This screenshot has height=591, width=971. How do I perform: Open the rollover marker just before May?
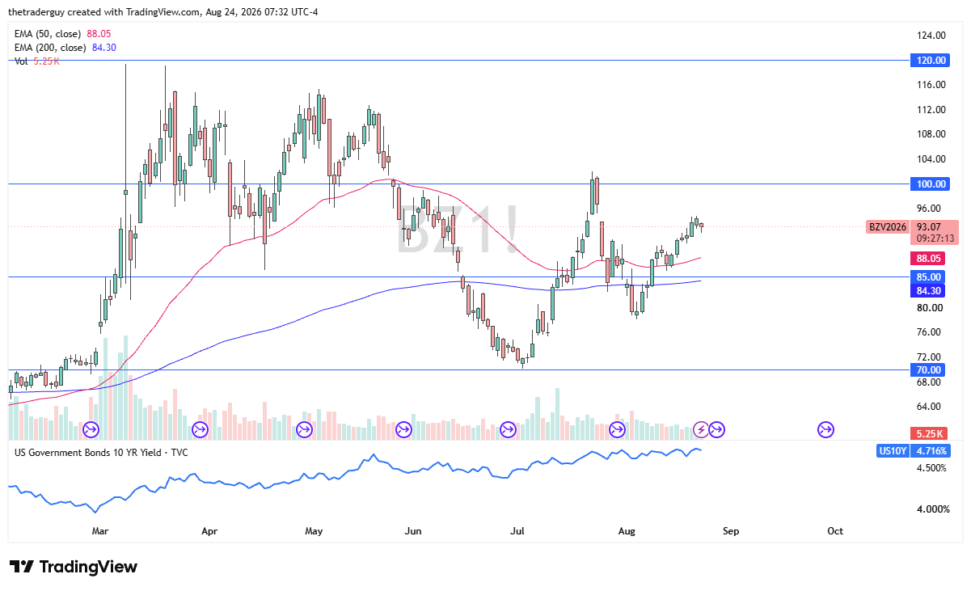point(305,429)
